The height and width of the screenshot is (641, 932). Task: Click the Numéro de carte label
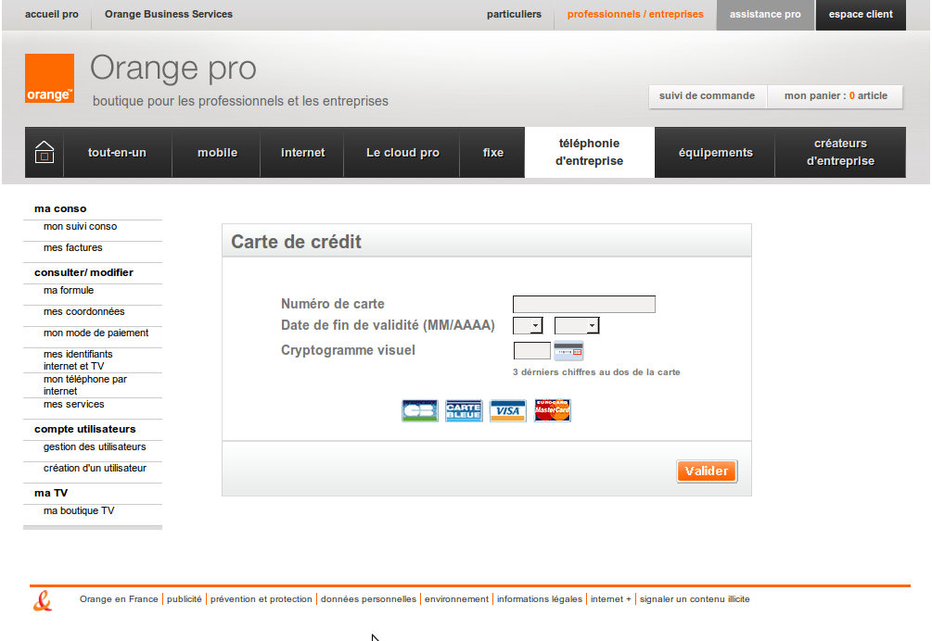click(333, 304)
